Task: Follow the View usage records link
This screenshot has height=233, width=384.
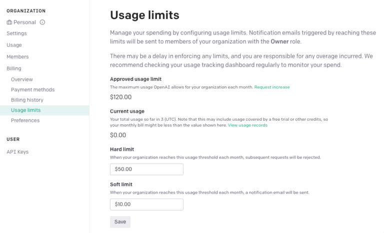Action: pyautogui.click(x=247, y=125)
